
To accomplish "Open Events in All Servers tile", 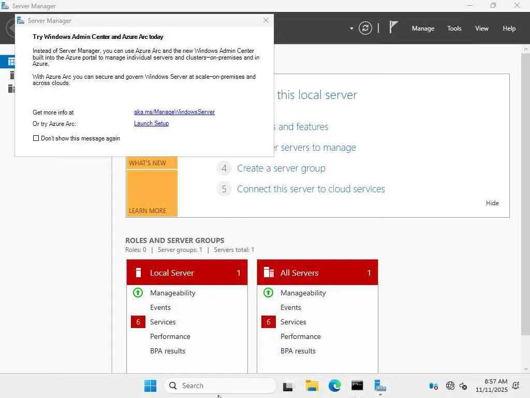I will pyautogui.click(x=291, y=307).
